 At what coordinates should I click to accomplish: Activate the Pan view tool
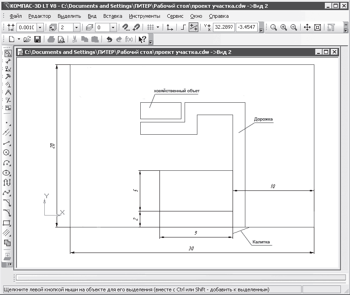pyautogui.click(x=308, y=27)
